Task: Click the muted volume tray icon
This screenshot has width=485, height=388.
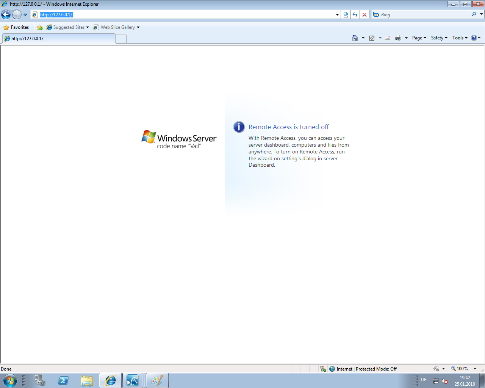Action: coord(445,381)
